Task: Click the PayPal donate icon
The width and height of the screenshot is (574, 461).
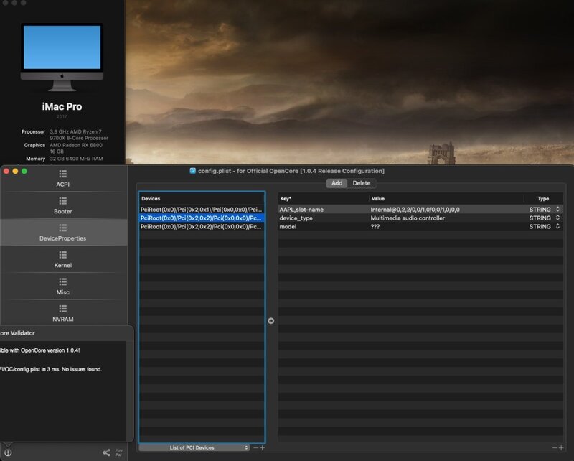Action: point(119,452)
